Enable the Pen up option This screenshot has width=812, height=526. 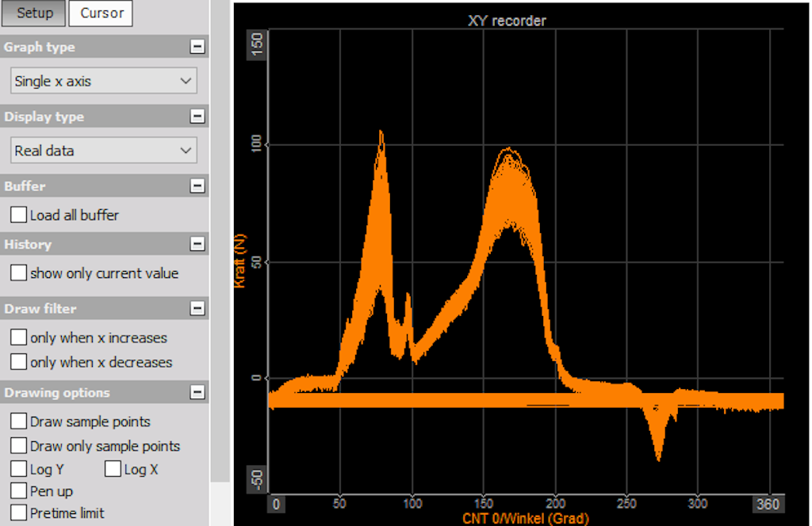coord(19,490)
